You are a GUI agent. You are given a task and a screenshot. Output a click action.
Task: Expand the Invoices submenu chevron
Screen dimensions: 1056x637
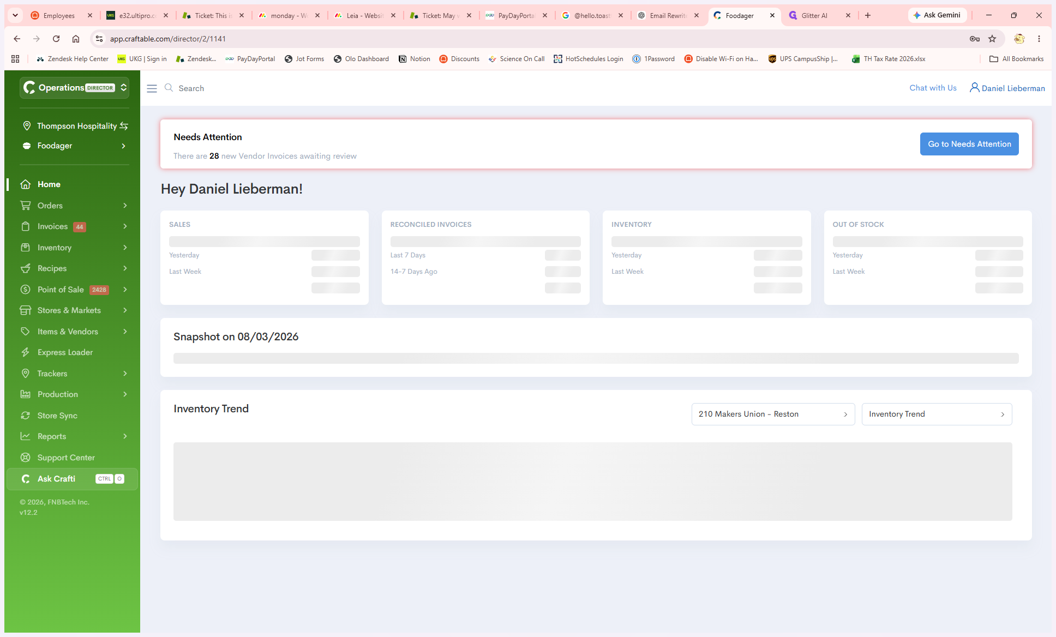pos(125,226)
